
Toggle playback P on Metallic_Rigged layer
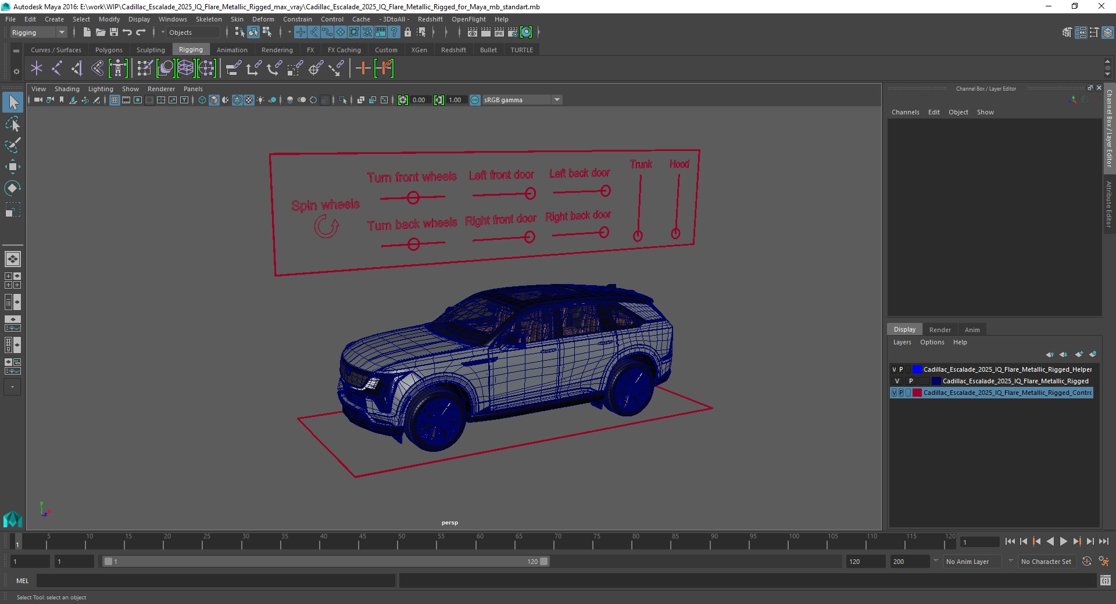(x=911, y=381)
